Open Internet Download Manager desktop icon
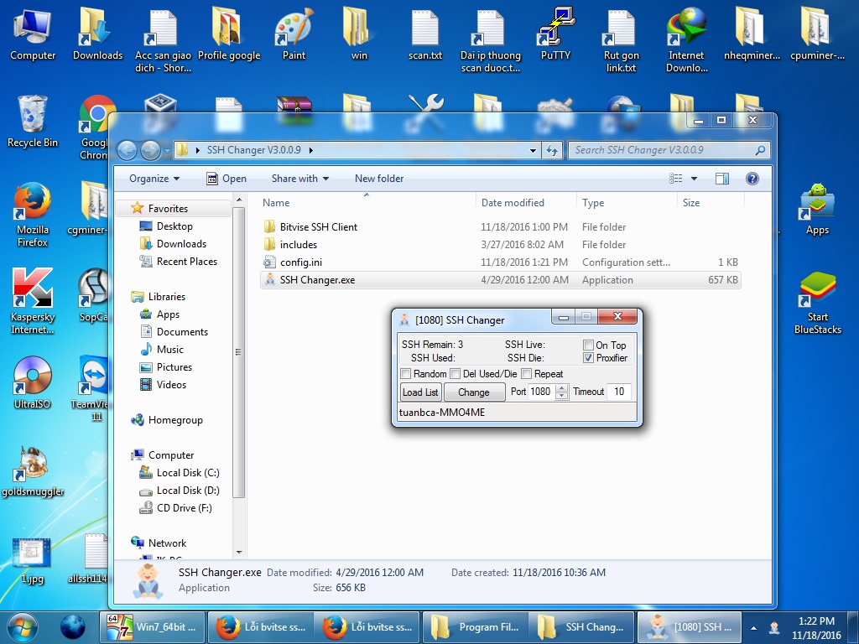Screen dimensions: 859x644 tap(686, 39)
